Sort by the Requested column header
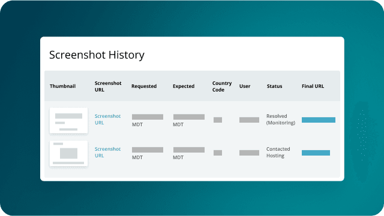This screenshot has height=216, width=384. point(144,86)
